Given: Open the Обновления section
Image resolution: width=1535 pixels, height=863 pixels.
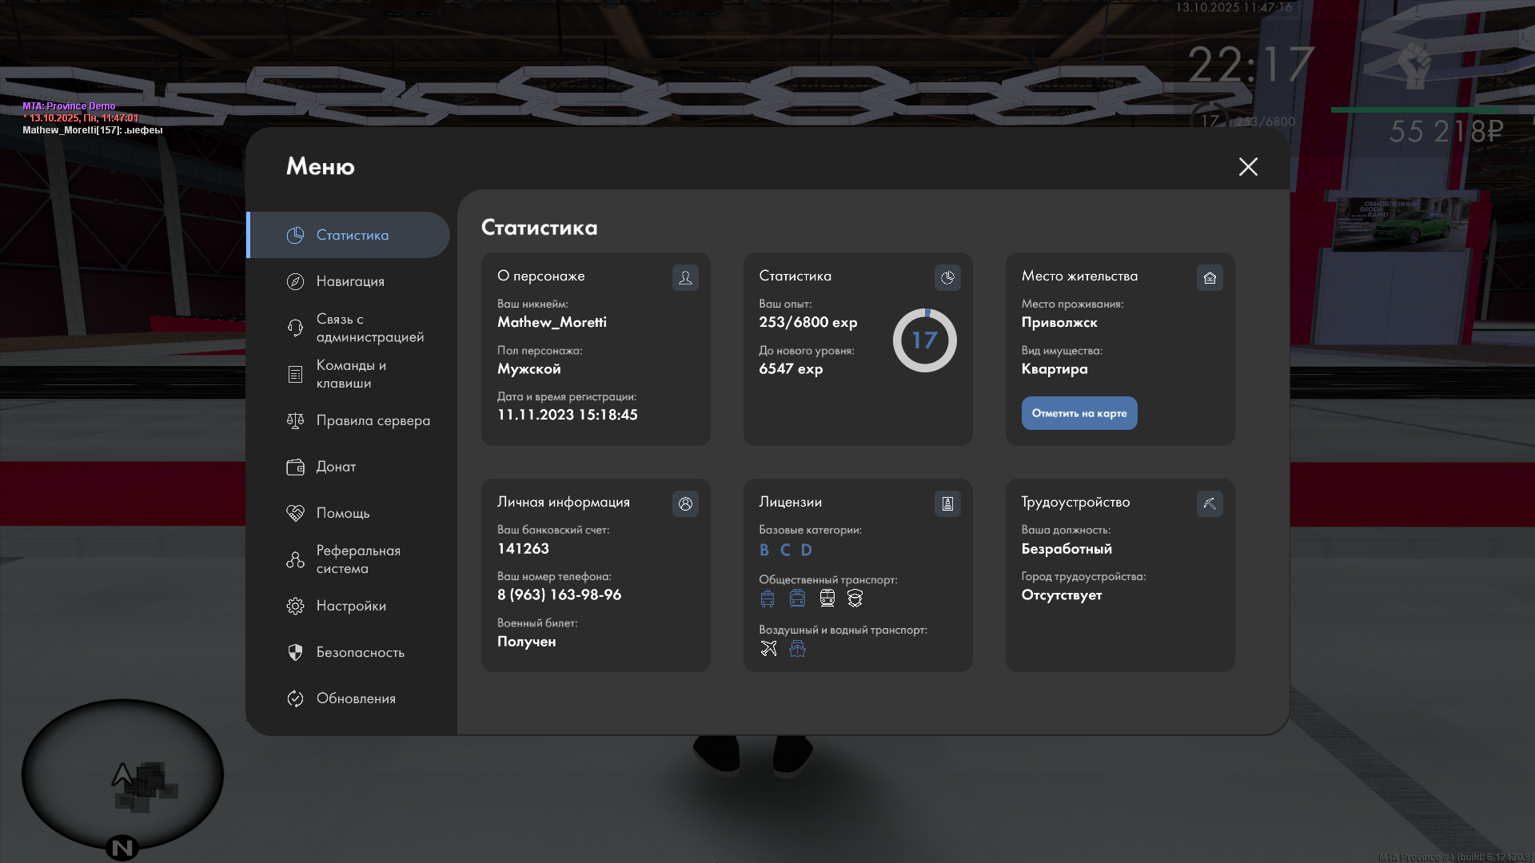Looking at the screenshot, I should [355, 698].
